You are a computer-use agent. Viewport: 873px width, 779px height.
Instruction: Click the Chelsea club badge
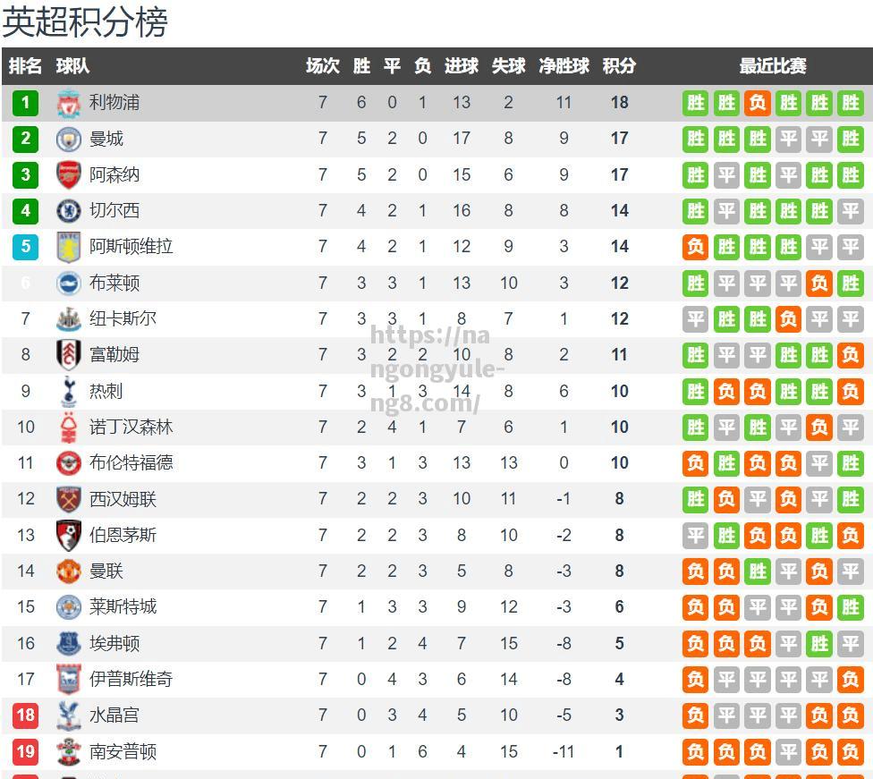[69, 210]
